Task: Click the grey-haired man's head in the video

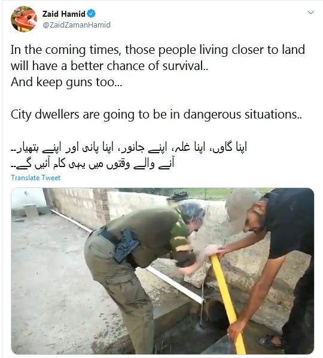Action: [191, 214]
